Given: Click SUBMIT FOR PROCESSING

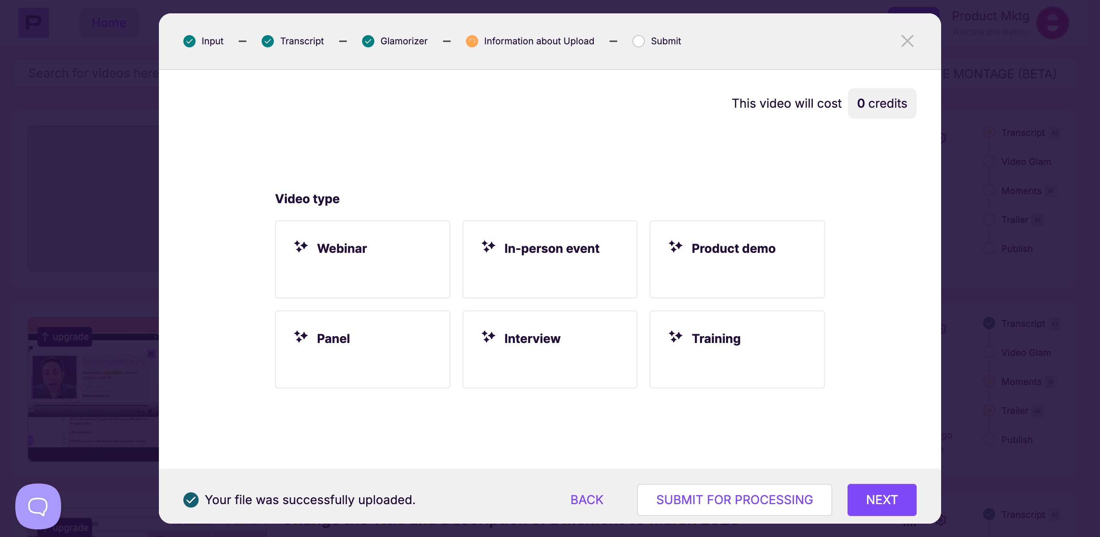Looking at the screenshot, I should click(x=734, y=500).
